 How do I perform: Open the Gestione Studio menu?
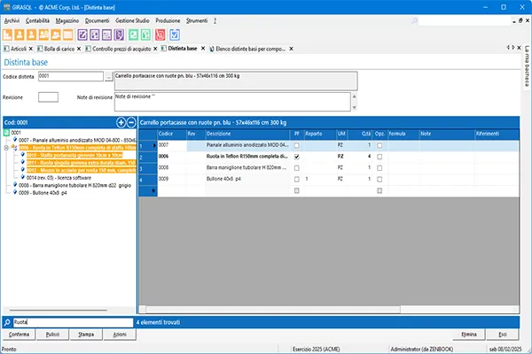click(132, 20)
